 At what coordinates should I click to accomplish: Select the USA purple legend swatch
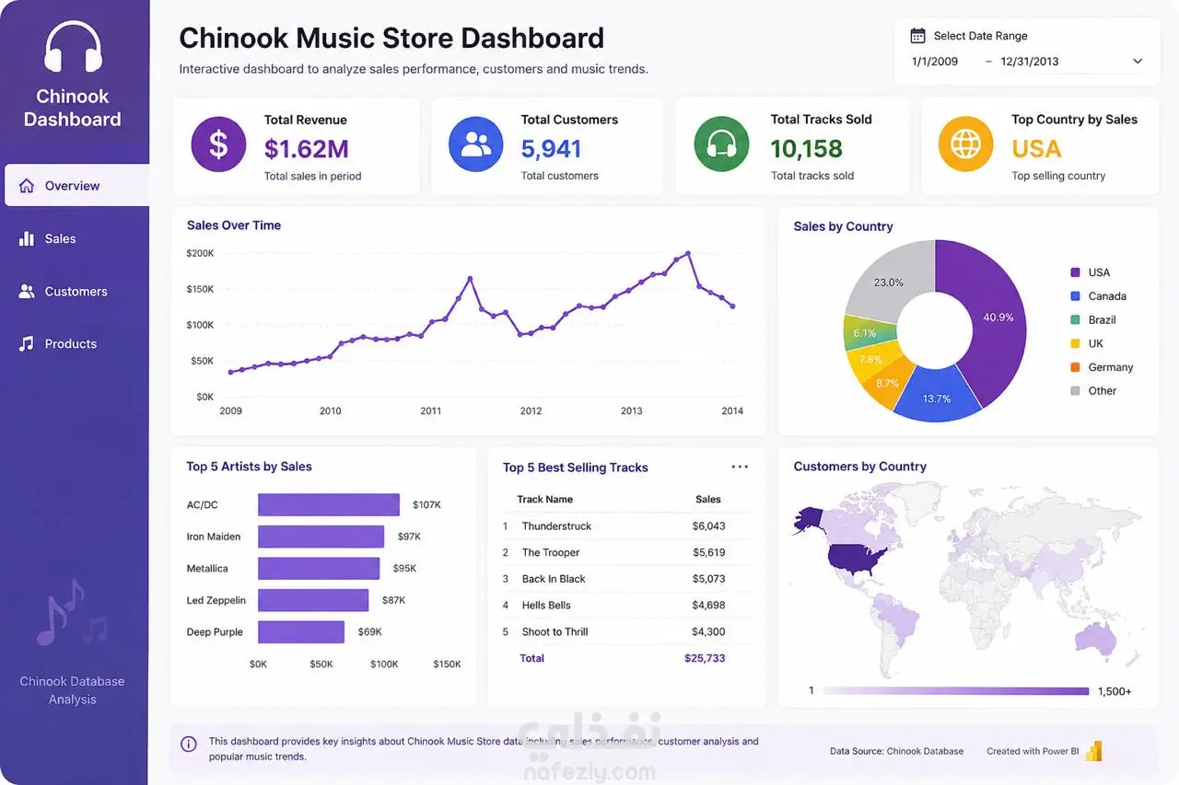tap(1075, 272)
